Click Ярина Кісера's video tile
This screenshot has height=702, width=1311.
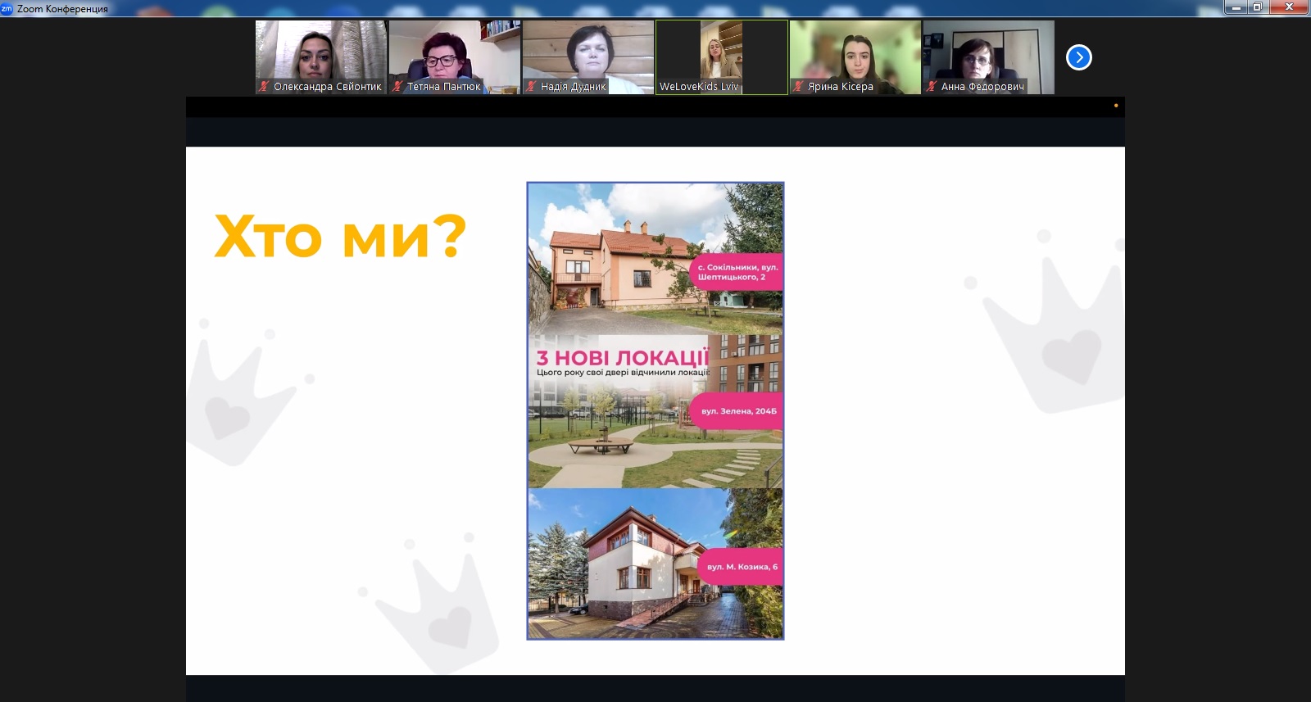pyautogui.click(x=855, y=51)
